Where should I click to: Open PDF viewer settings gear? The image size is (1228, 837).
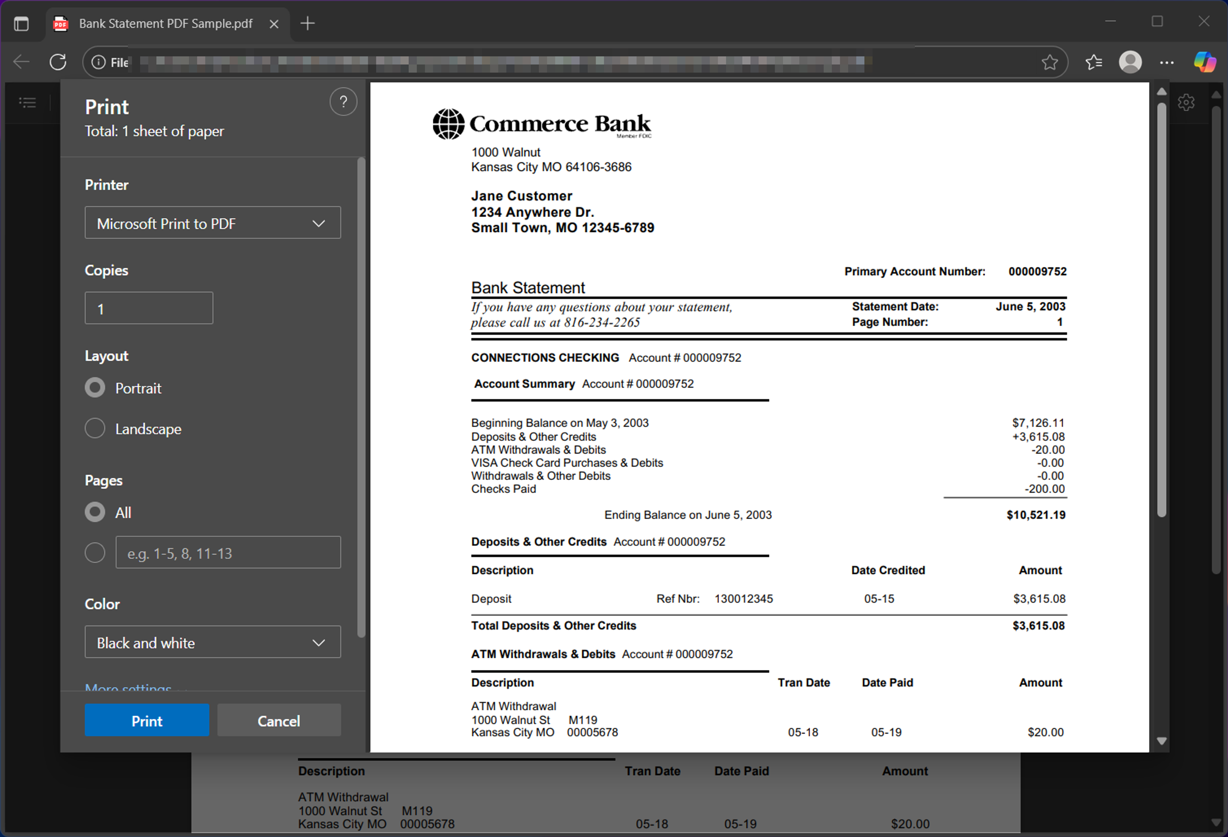(x=1186, y=102)
